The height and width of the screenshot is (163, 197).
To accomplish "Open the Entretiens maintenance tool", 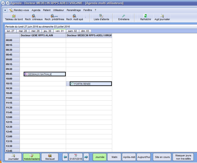I will tap(124, 17).
